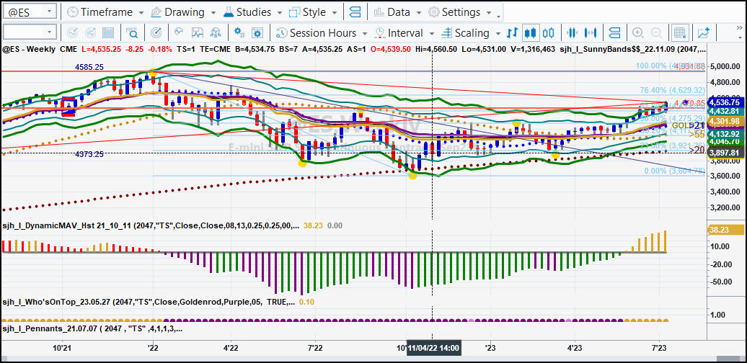
Task: Click the magnifier-over-bars search icon
Action: pos(132,33)
